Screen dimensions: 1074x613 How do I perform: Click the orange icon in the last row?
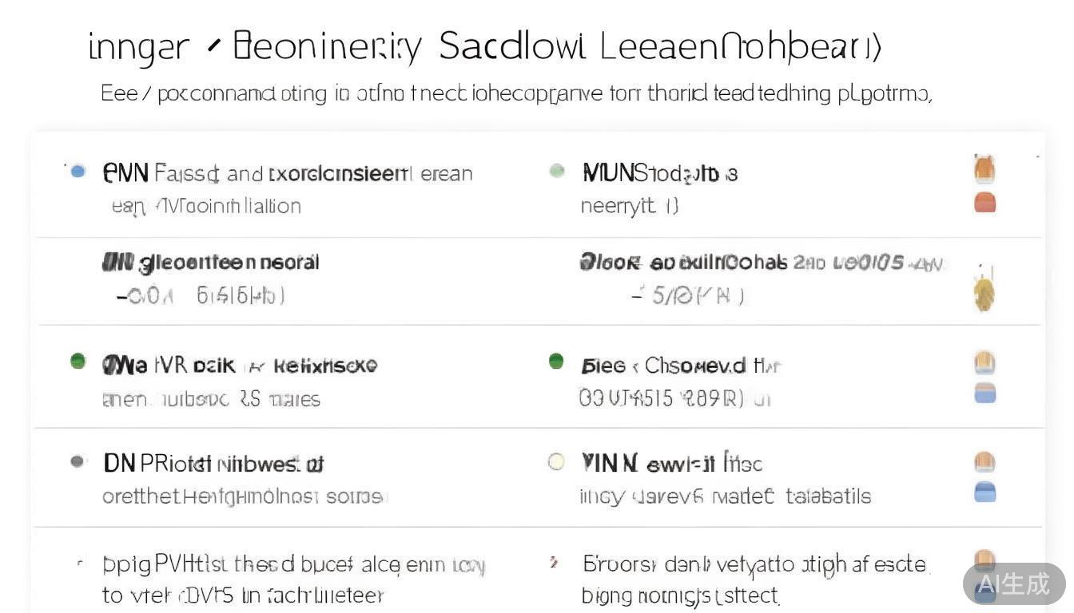(985, 559)
